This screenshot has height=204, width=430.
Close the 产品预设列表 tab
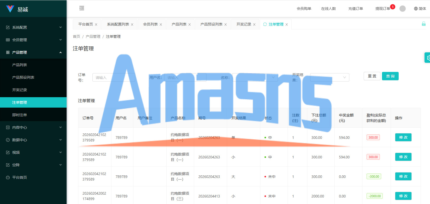coord(226,24)
